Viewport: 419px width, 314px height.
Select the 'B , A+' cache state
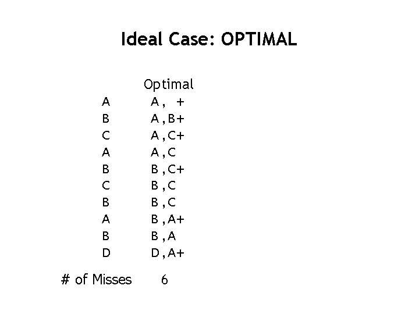click(168, 219)
